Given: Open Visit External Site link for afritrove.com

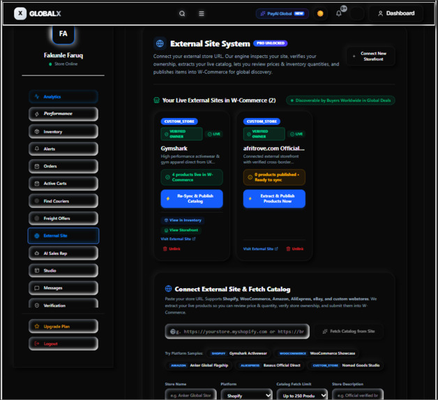Looking at the screenshot, I should 260,249.
